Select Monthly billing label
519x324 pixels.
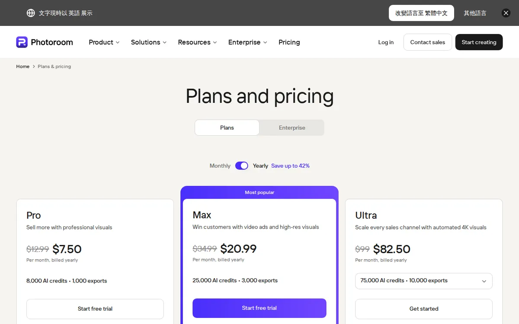click(220, 166)
